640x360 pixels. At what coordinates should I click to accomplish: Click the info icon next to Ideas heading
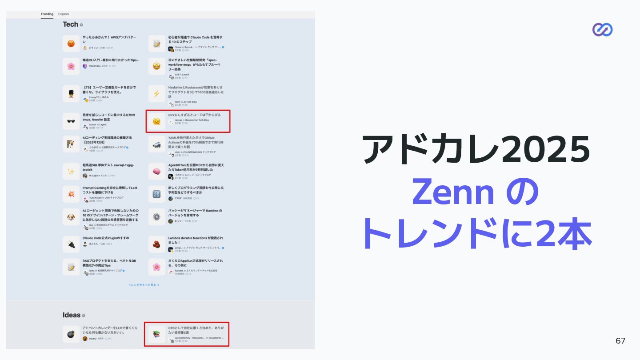[x=84, y=316]
